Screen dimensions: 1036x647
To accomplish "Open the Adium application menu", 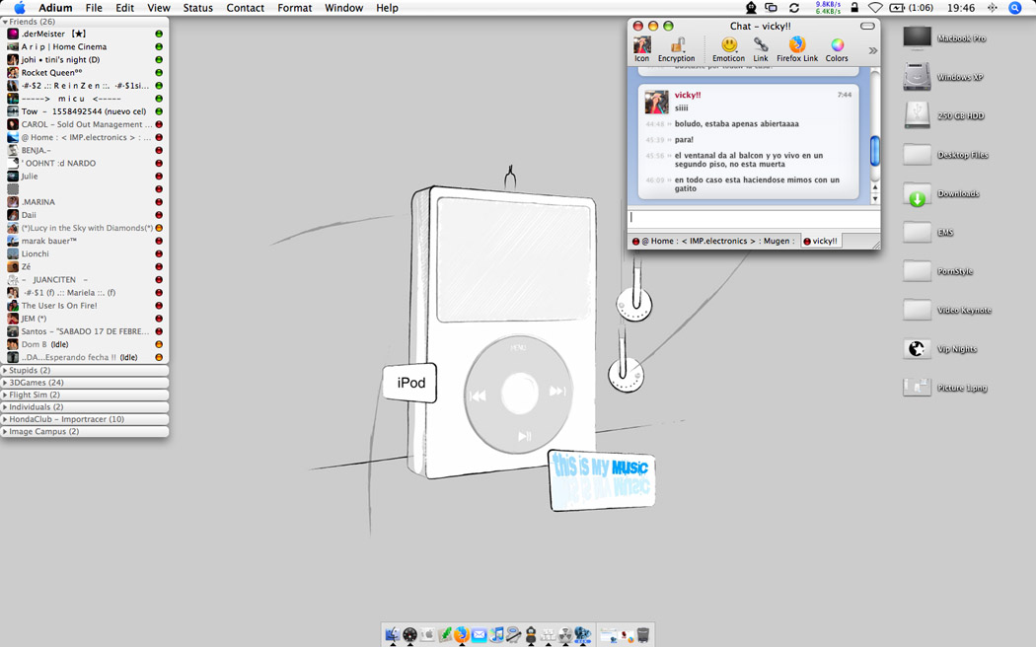I will tap(55, 8).
